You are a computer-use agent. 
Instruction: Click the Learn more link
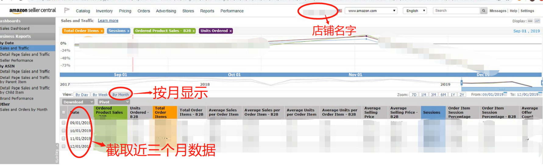pos(108,20)
